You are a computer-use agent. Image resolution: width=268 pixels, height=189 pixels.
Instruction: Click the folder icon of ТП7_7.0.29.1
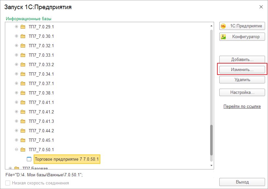pyautogui.click(x=23, y=27)
